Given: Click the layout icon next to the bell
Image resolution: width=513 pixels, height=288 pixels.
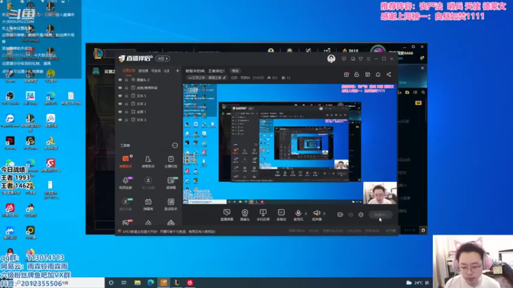Looking at the screenshot, I should pyautogui.click(x=367, y=74).
